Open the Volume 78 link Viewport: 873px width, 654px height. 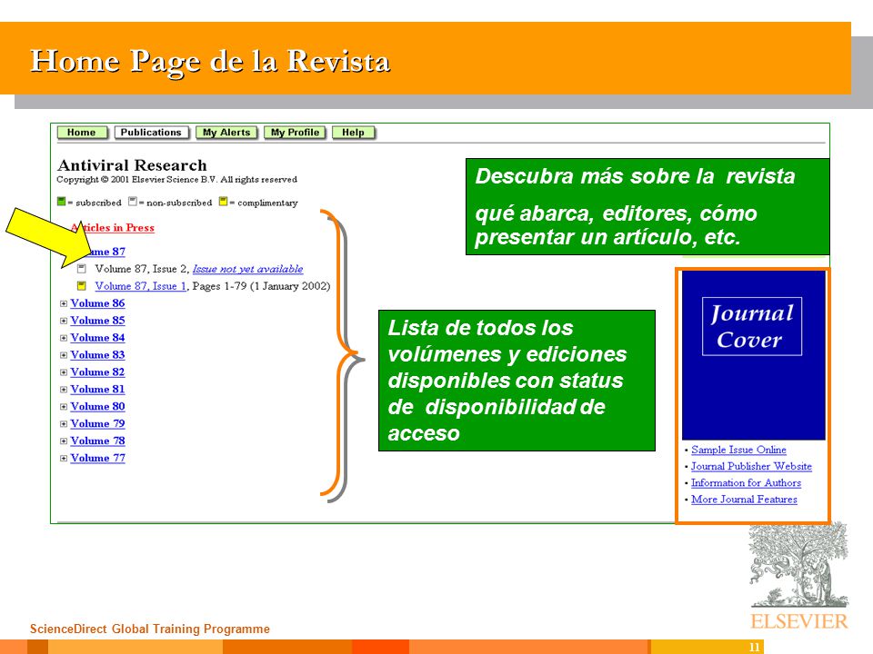(97, 441)
